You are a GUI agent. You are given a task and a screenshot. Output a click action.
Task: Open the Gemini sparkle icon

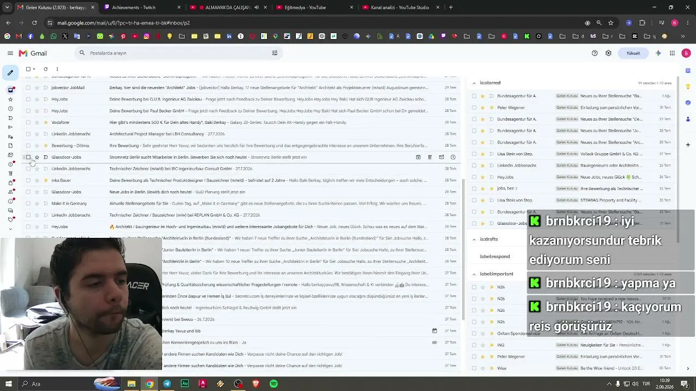658,53
